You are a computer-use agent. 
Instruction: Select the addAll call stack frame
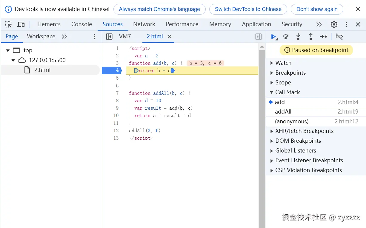pos(316,112)
